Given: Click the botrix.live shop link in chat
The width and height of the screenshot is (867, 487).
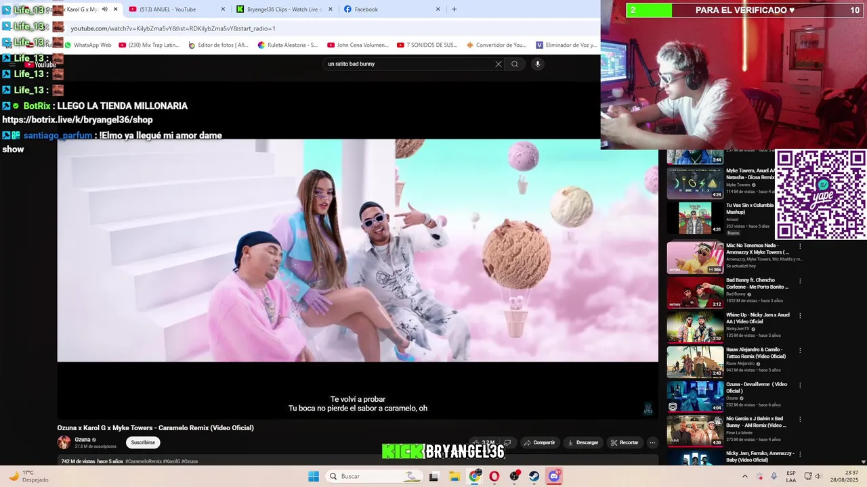Looking at the screenshot, I should pyautogui.click(x=77, y=120).
